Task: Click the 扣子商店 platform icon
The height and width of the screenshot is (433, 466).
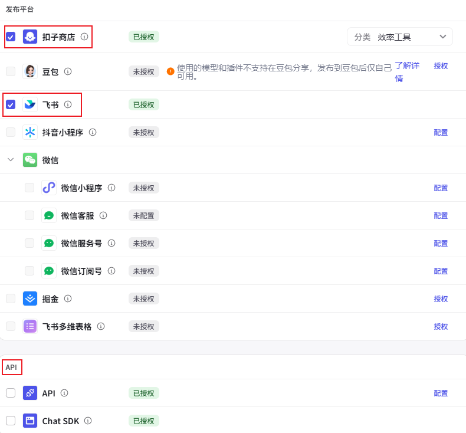Action: 30,37
